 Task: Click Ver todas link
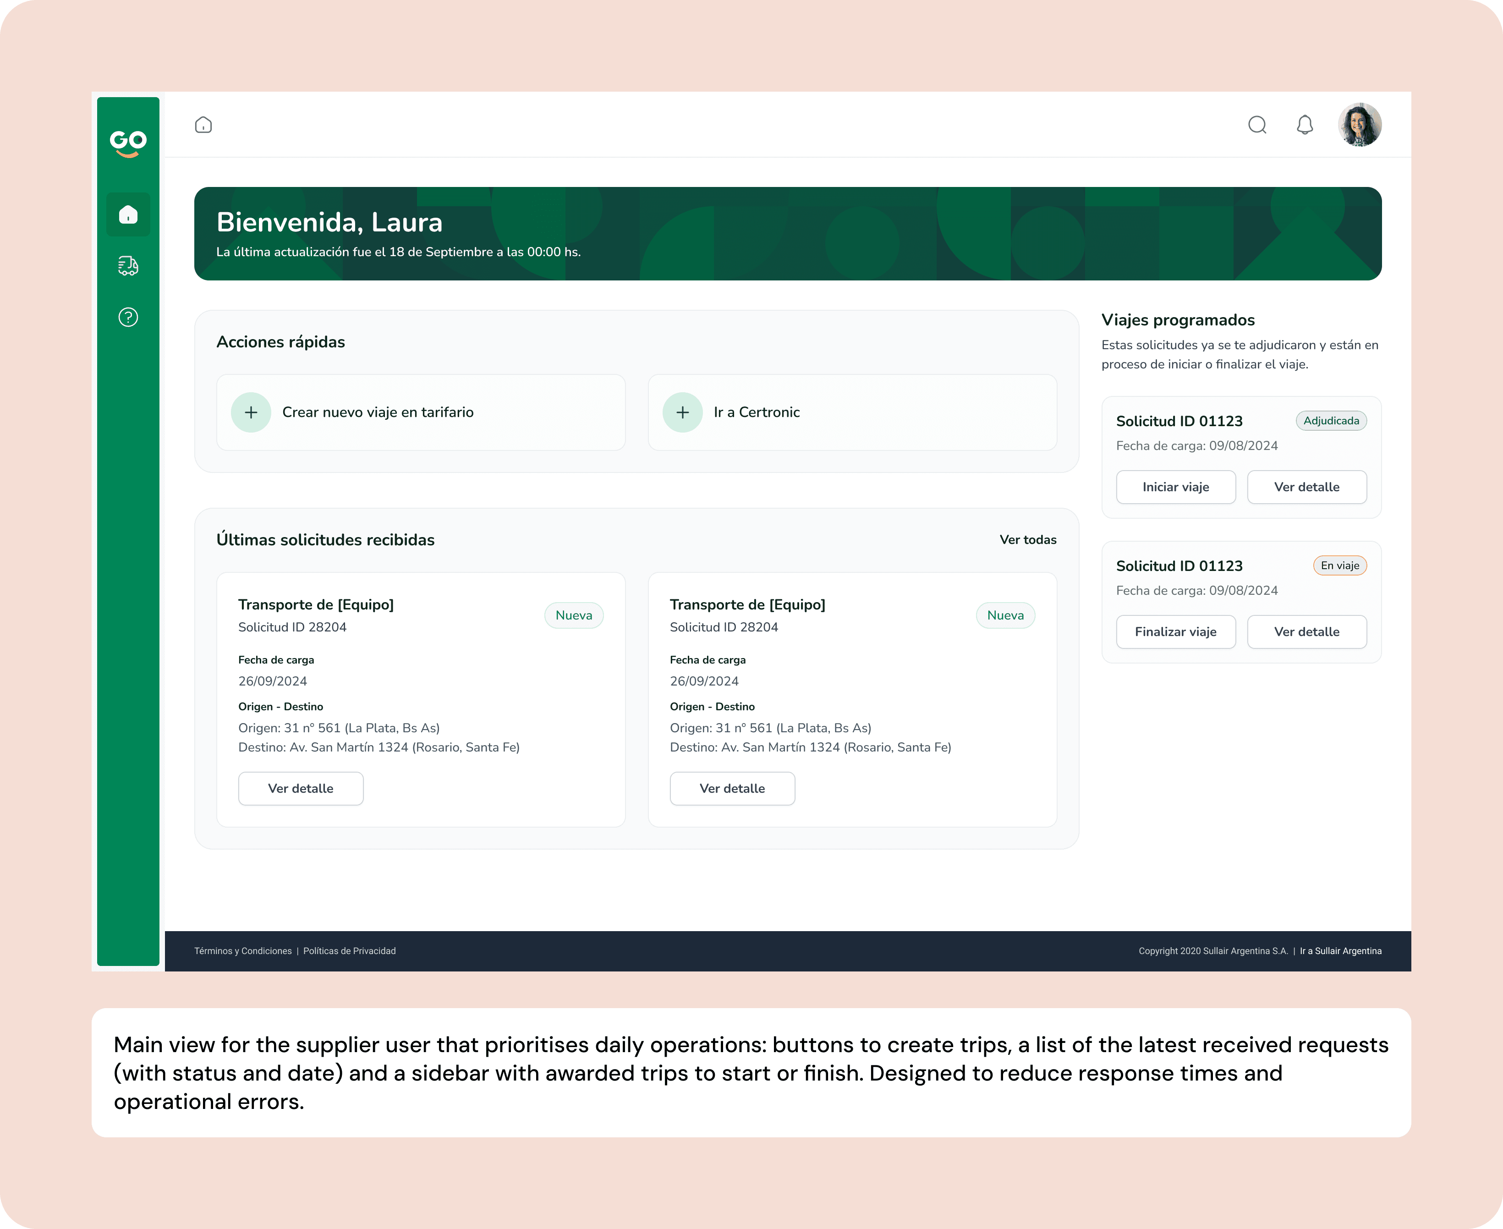point(1027,540)
